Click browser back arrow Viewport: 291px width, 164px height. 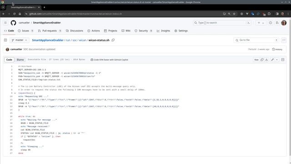pos(4,14)
